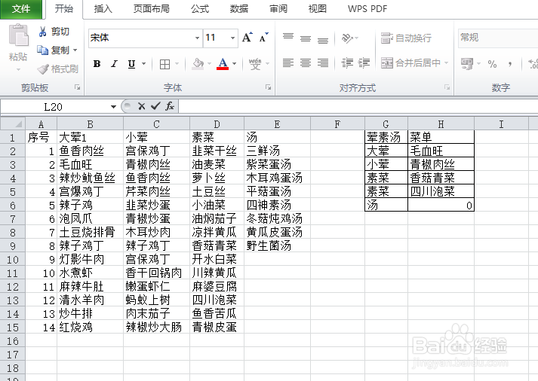The image size is (538, 381).
Task: Align text to top
Action: click(288, 36)
